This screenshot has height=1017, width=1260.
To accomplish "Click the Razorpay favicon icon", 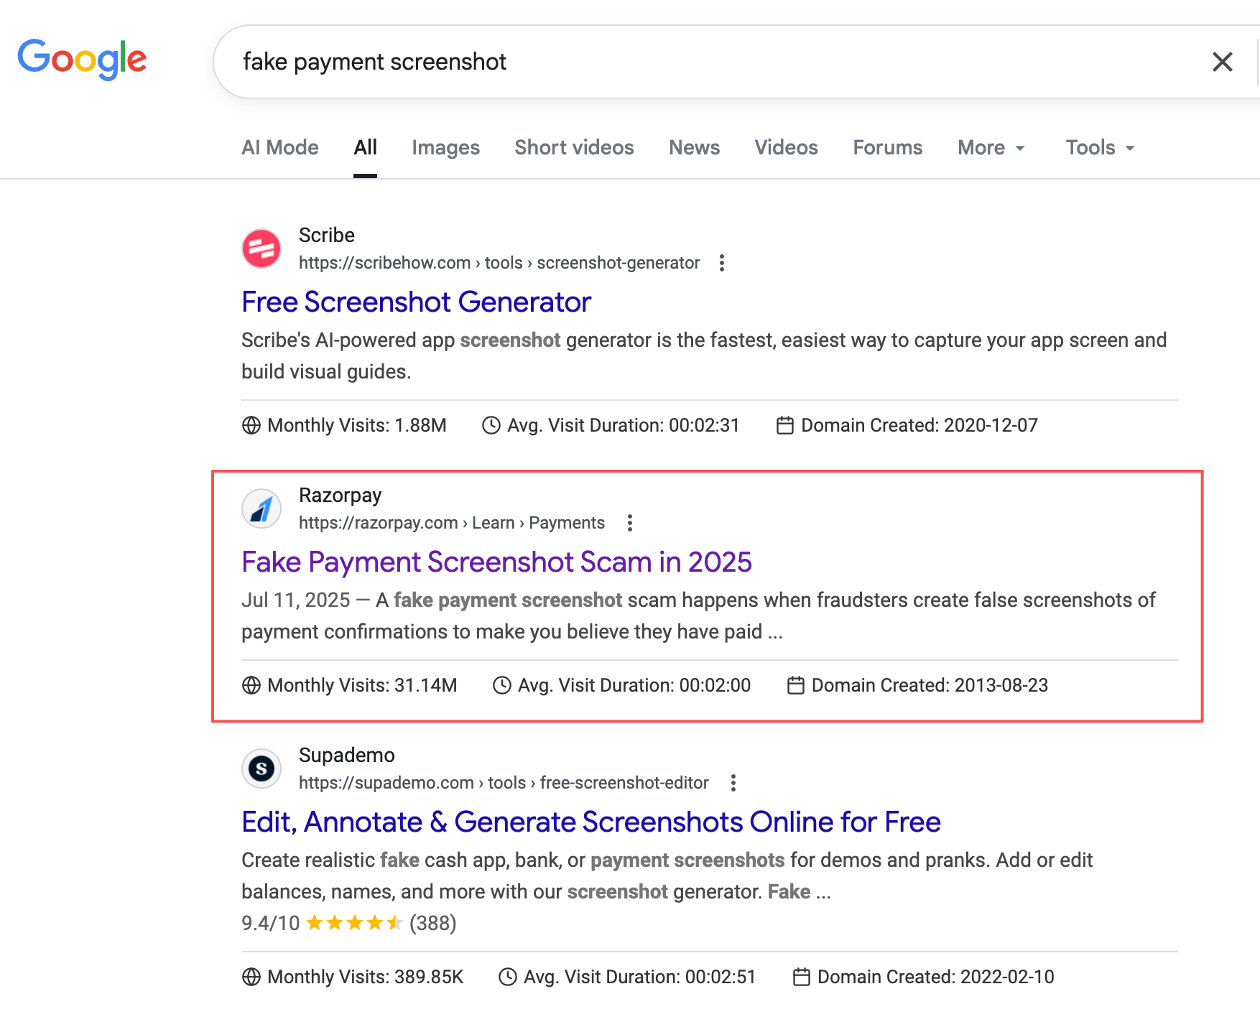I will (x=261, y=508).
